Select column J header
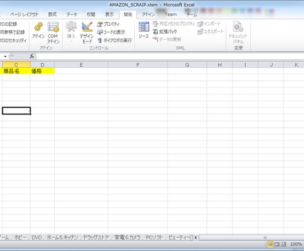The height and width of the screenshot is (251, 304). [271, 65]
